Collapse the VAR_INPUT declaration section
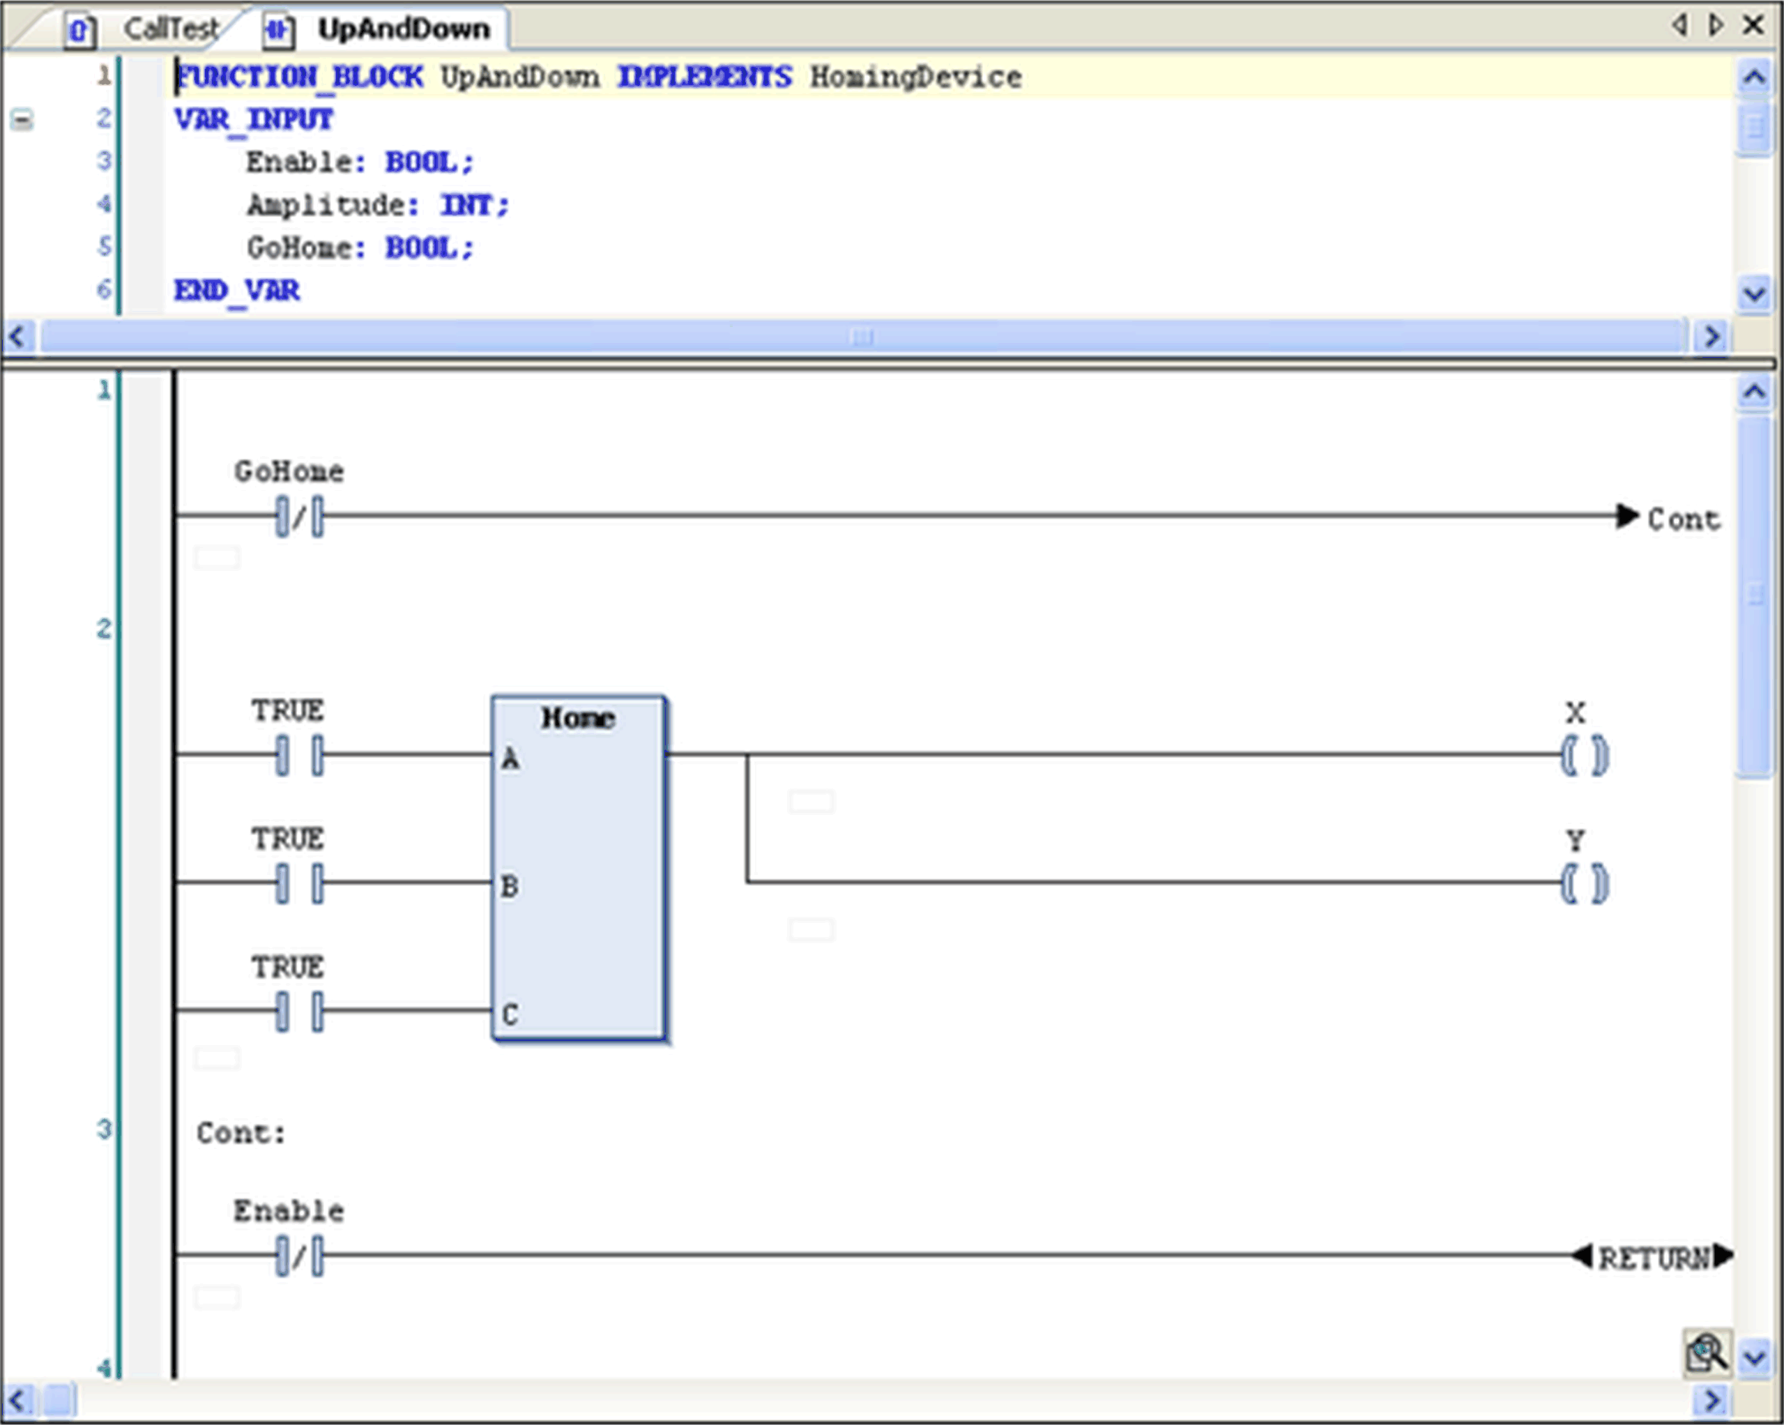1784x1425 pixels. click(22, 121)
